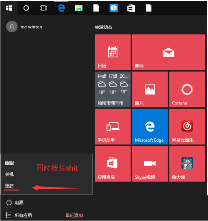Open the Microsoft Edge tile
This screenshot has height=221, width=208.
click(150, 126)
